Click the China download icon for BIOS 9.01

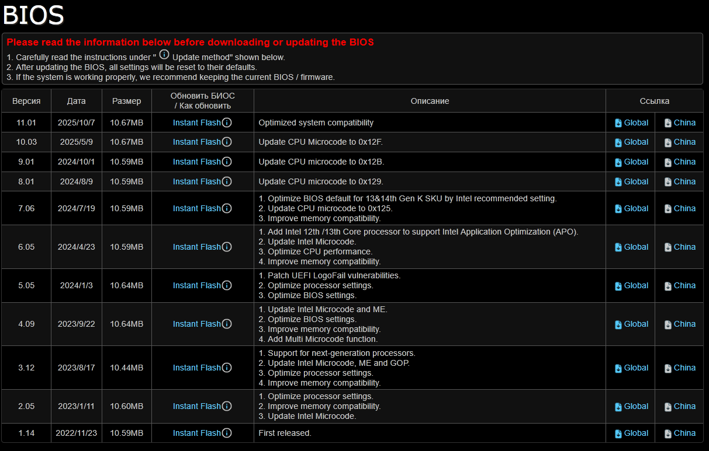(x=668, y=162)
